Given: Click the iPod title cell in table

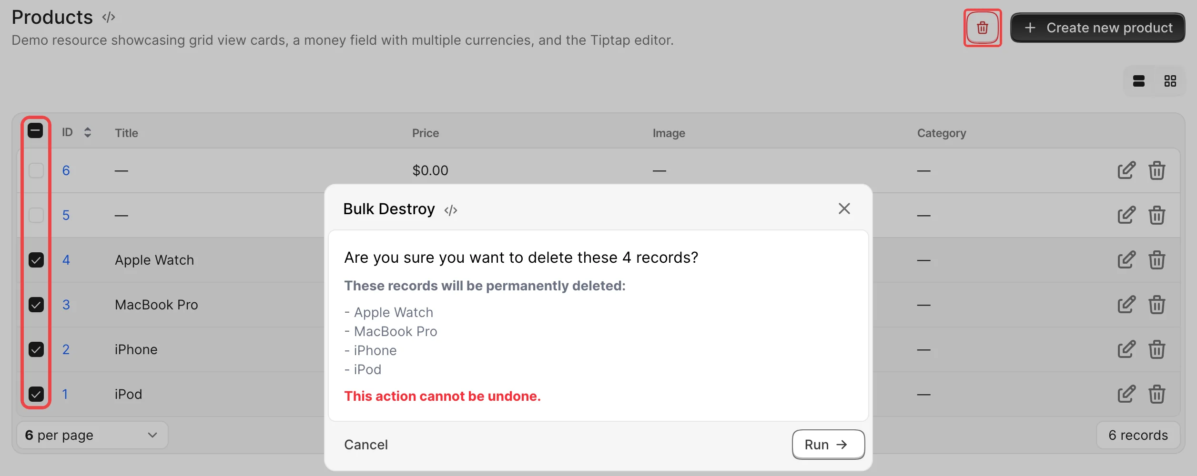Looking at the screenshot, I should tap(128, 394).
